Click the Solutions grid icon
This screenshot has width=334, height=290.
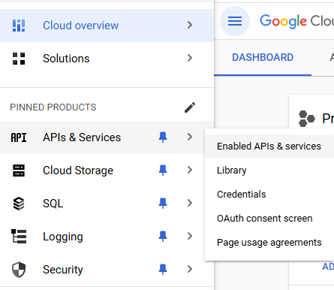click(x=19, y=59)
